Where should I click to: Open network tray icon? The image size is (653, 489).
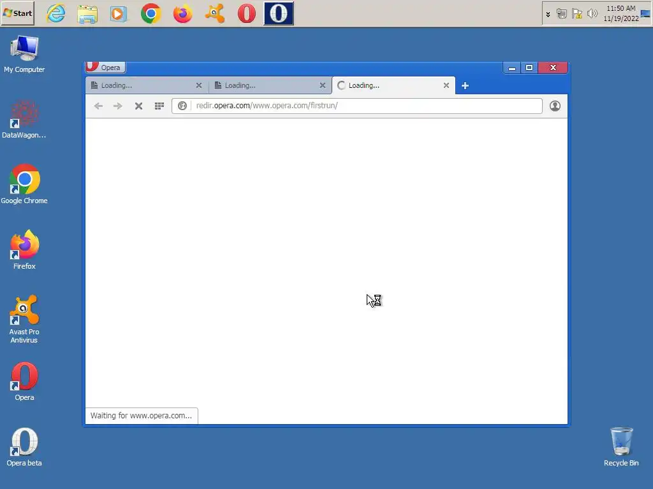click(561, 14)
